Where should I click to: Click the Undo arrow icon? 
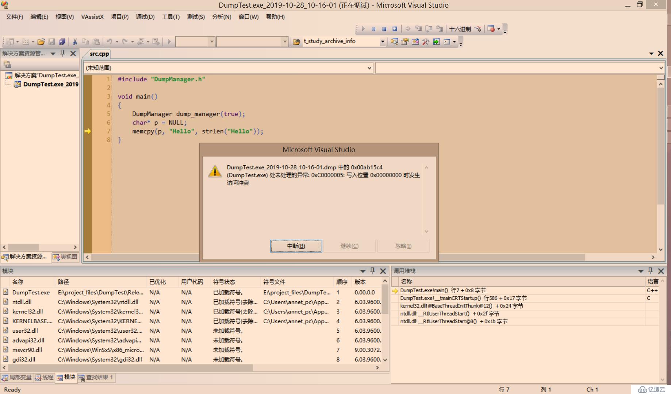tap(109, 42)
